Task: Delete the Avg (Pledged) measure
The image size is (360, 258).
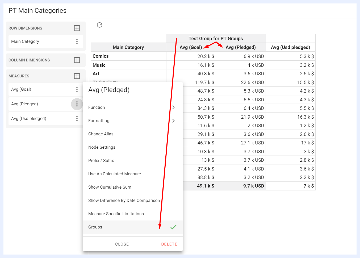Action: click(169, 244)
